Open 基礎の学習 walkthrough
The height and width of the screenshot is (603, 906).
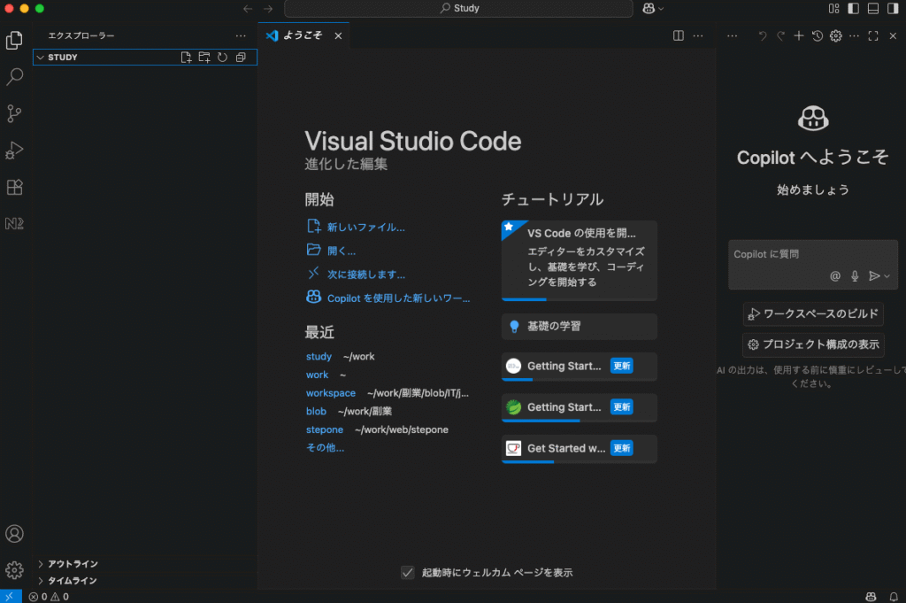tap(579, 326)
